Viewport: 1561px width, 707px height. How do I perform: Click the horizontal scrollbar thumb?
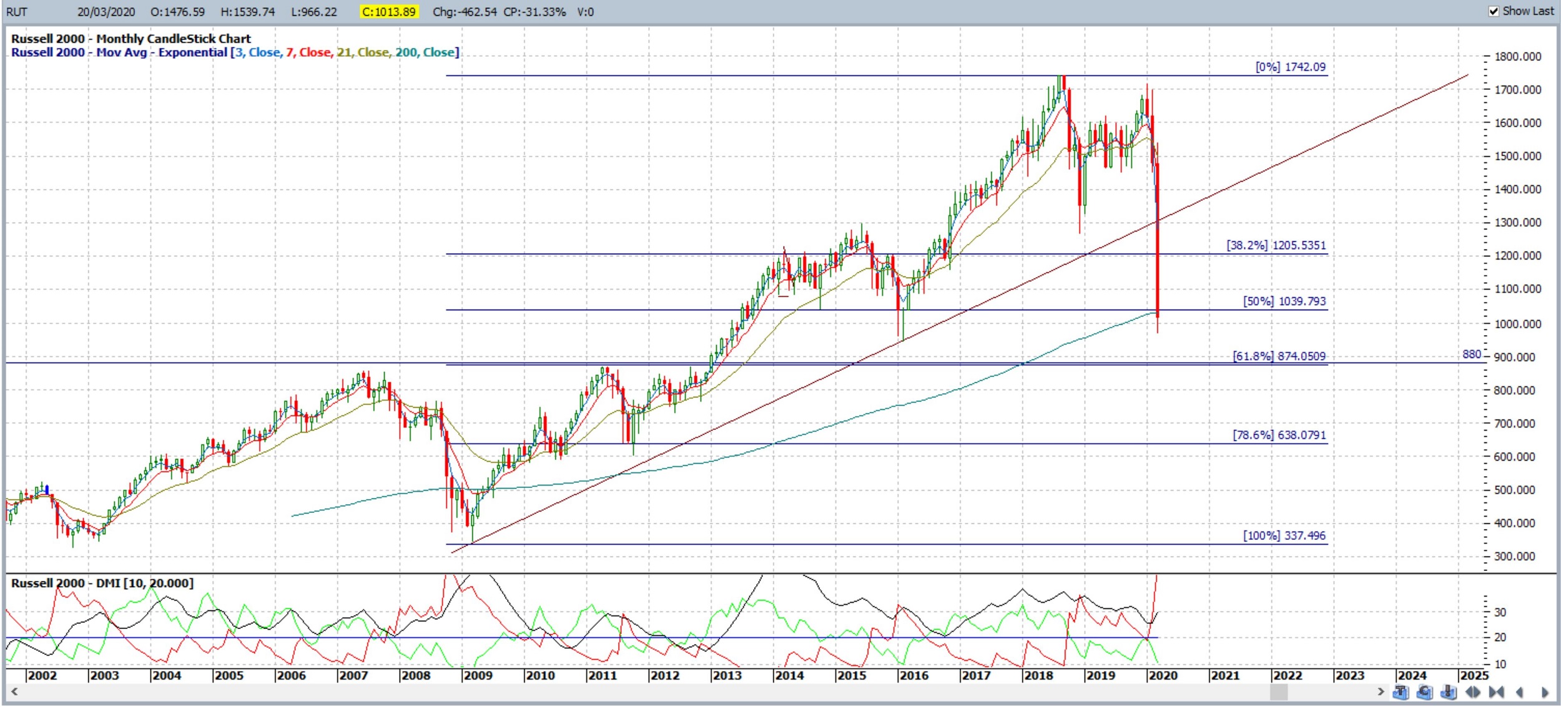point(1279,691)
